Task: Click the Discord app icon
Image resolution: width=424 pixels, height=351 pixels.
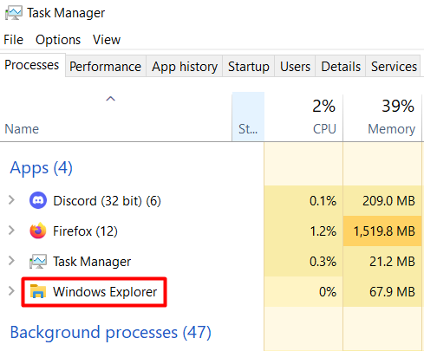Action: coord(38,200)
